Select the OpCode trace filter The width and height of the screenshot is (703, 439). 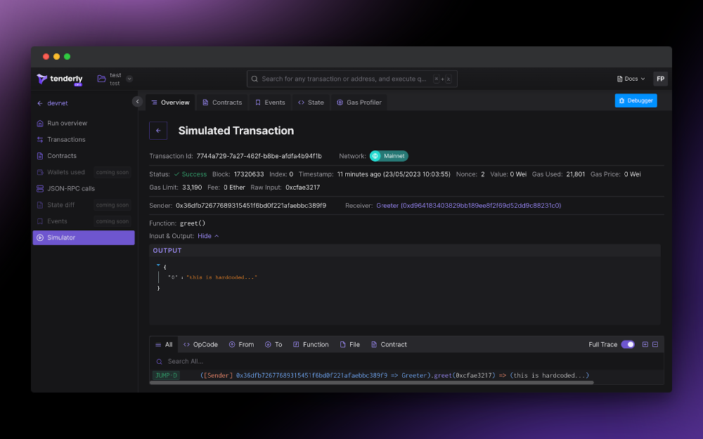pyautogui.click(x=200, y=344)
